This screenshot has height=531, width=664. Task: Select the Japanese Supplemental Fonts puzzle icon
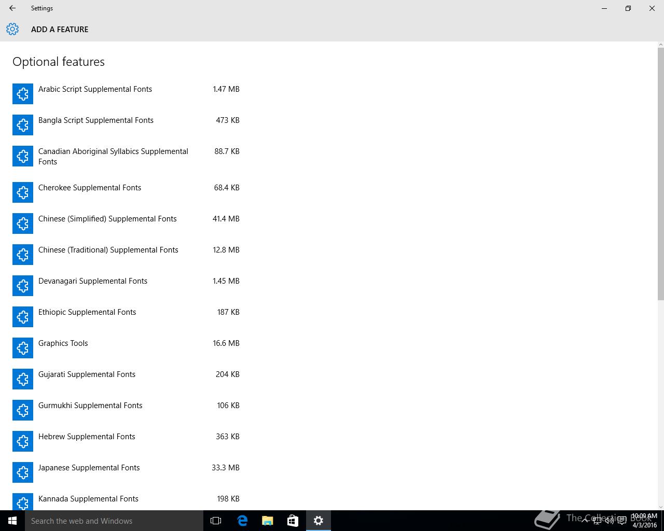pos(23,472)
